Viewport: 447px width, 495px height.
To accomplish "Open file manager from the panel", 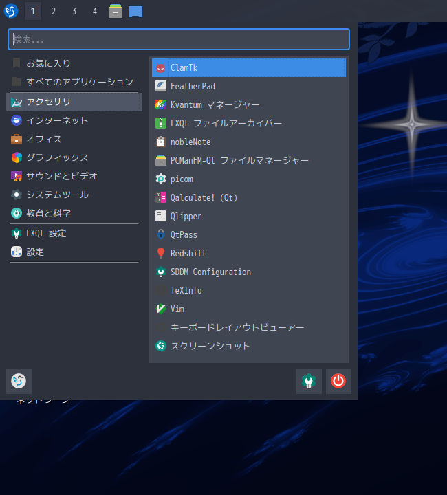I will [116, 11].
